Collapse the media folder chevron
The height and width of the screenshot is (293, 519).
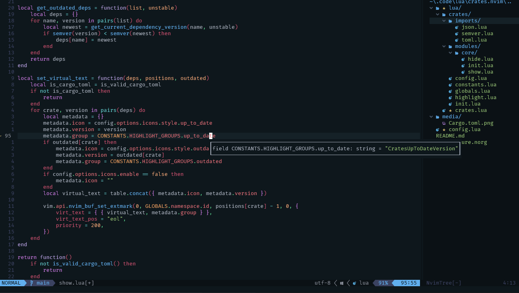coord(431,117)
